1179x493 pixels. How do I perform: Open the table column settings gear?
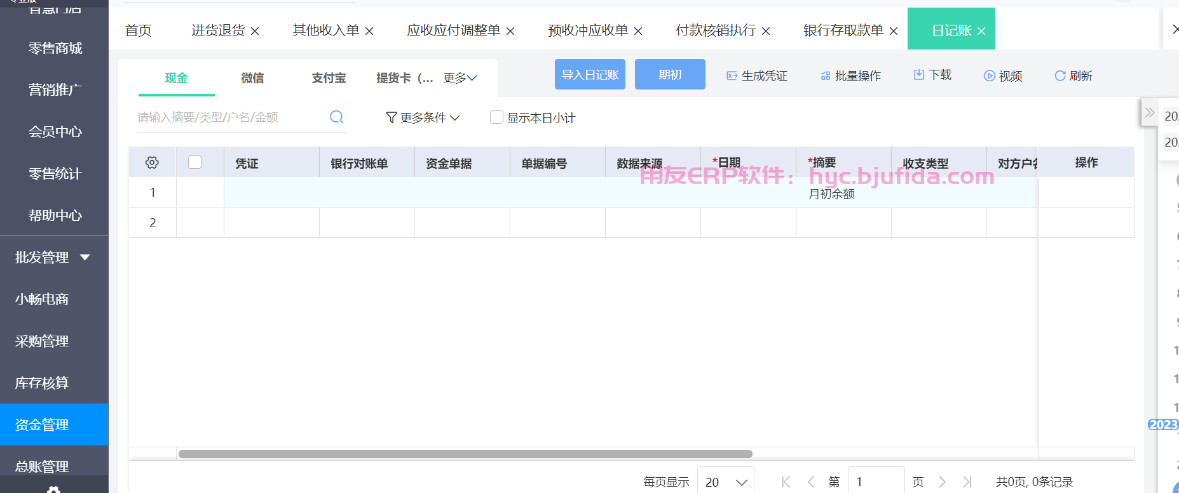tap(152, 162)
